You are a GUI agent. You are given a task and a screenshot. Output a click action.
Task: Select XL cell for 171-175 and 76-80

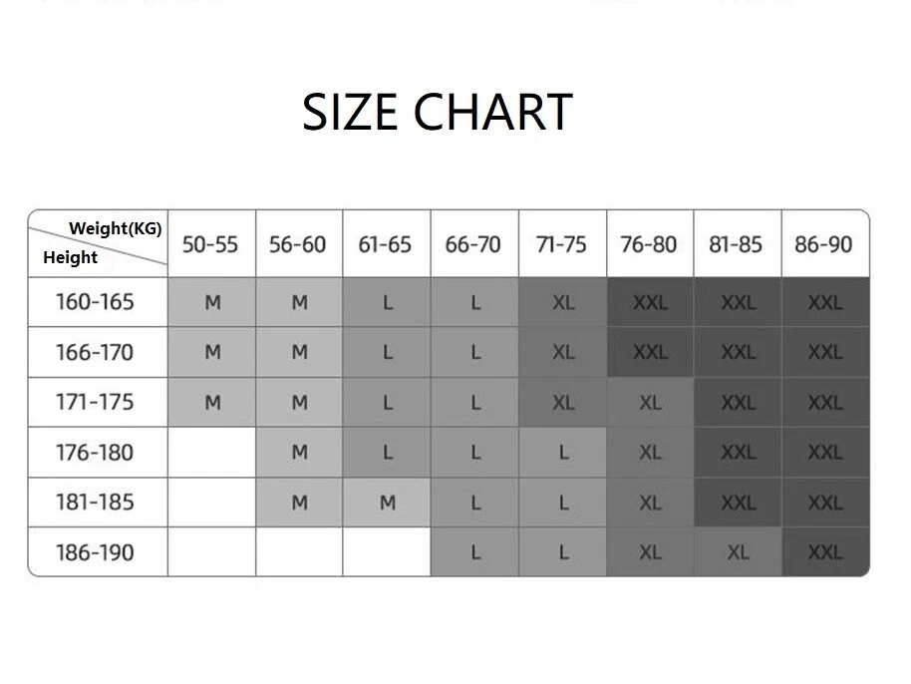(650, 403)
